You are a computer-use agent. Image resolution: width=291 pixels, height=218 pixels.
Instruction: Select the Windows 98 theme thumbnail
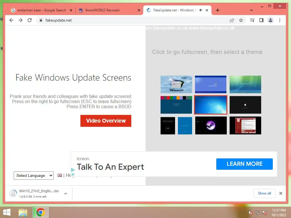click(176, 84)
